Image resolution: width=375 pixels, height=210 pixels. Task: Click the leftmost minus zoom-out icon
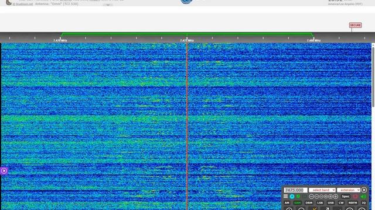[311, 197]
